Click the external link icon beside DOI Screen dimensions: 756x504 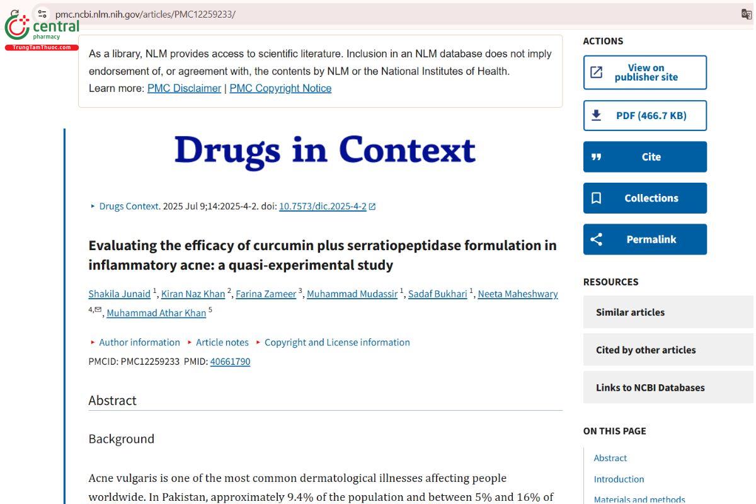372,207
